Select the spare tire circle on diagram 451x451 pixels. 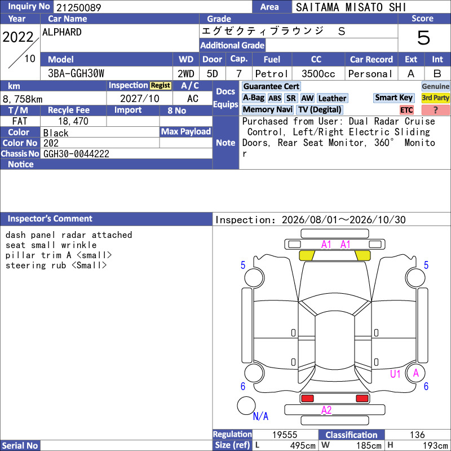(x=246, y=405)
